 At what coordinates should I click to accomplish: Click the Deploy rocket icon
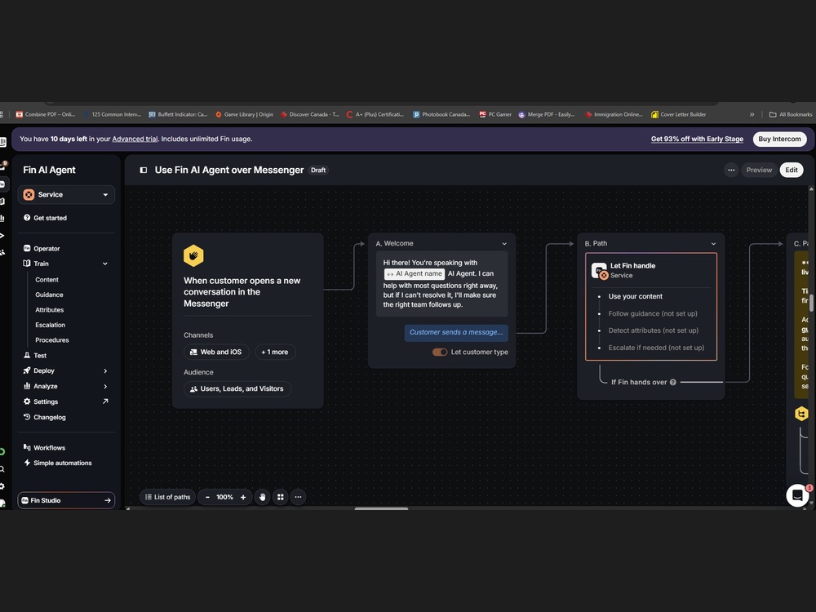(27, 370)
